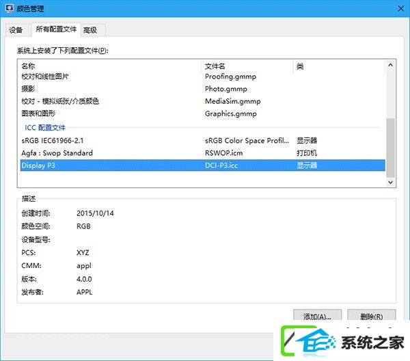Screen dimensions: 410x361
Task: Select the sRGB IEC61966-2.1 profile
Action: (203, 141)
